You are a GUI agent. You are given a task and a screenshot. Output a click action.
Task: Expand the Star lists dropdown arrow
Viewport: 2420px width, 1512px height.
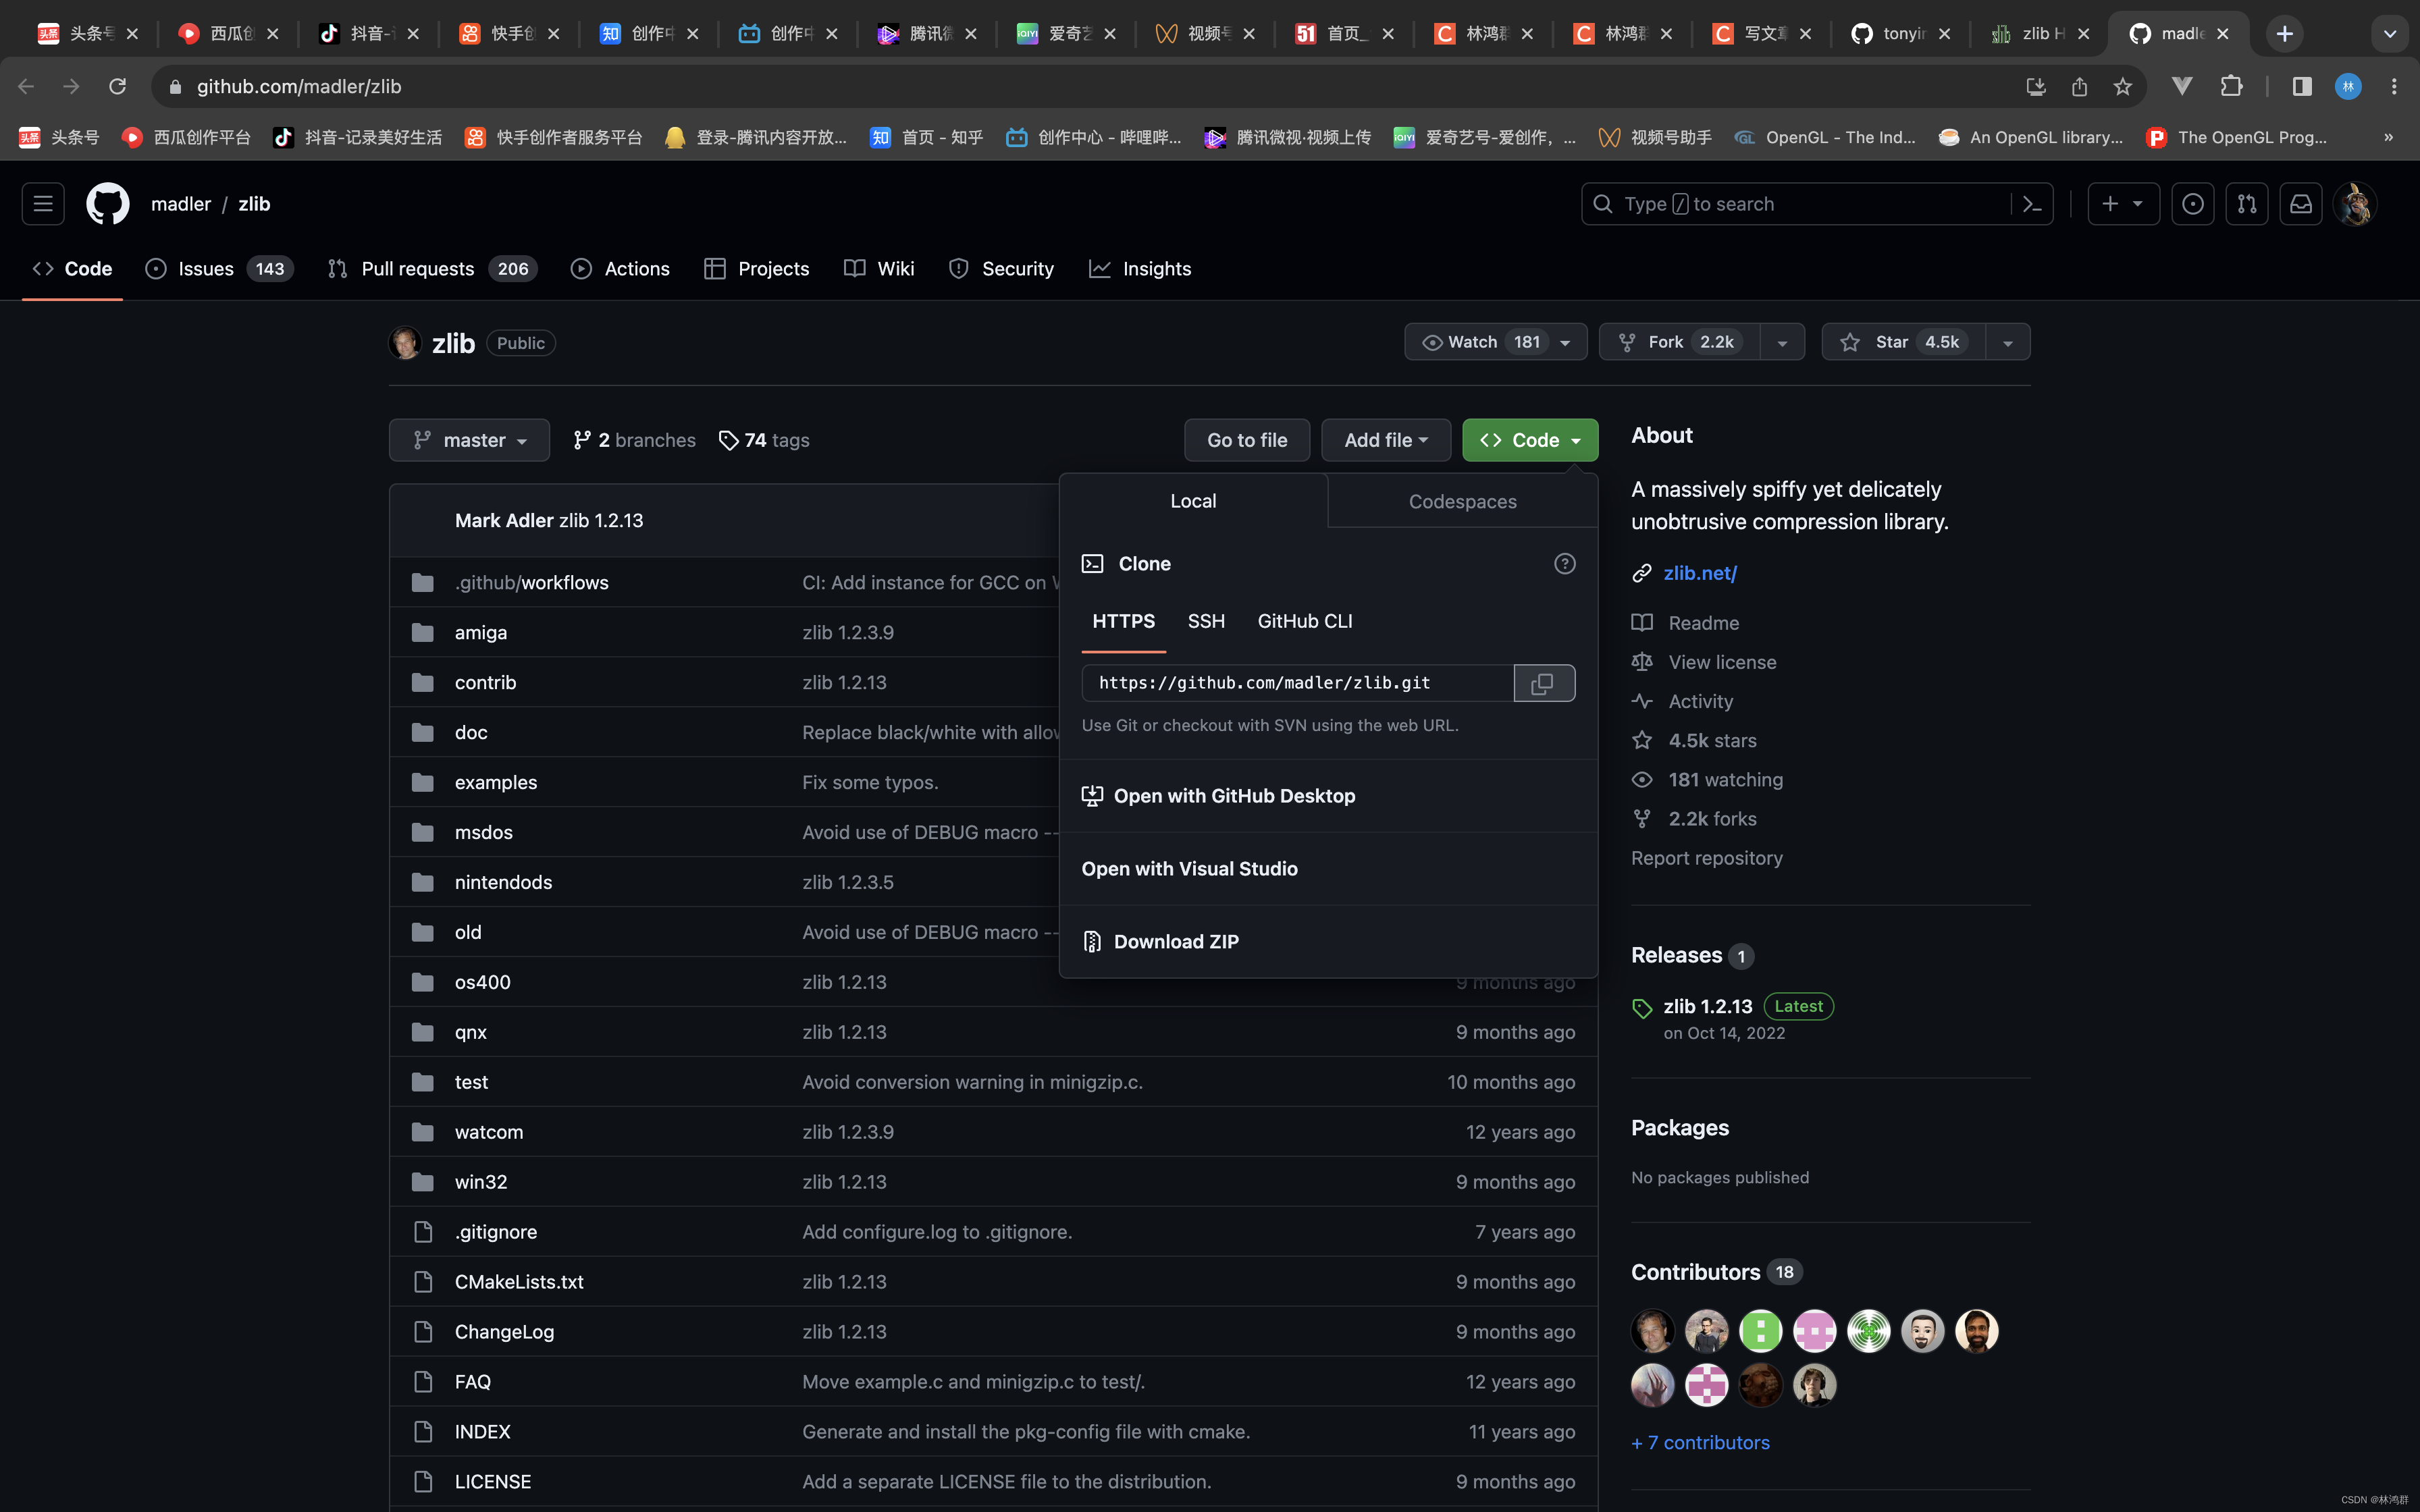[2008, 343]
